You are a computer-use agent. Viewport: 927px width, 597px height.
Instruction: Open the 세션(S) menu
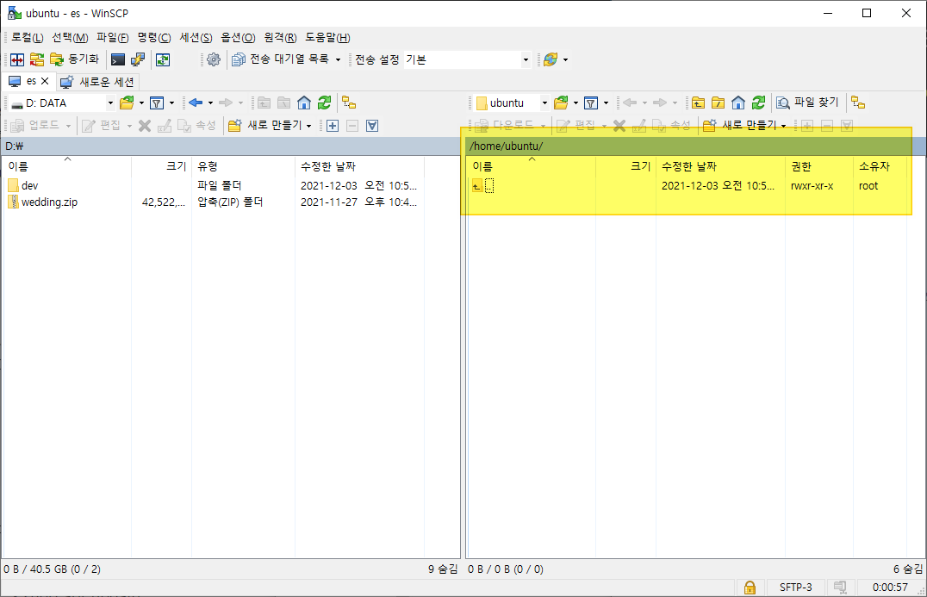[196, 37]
